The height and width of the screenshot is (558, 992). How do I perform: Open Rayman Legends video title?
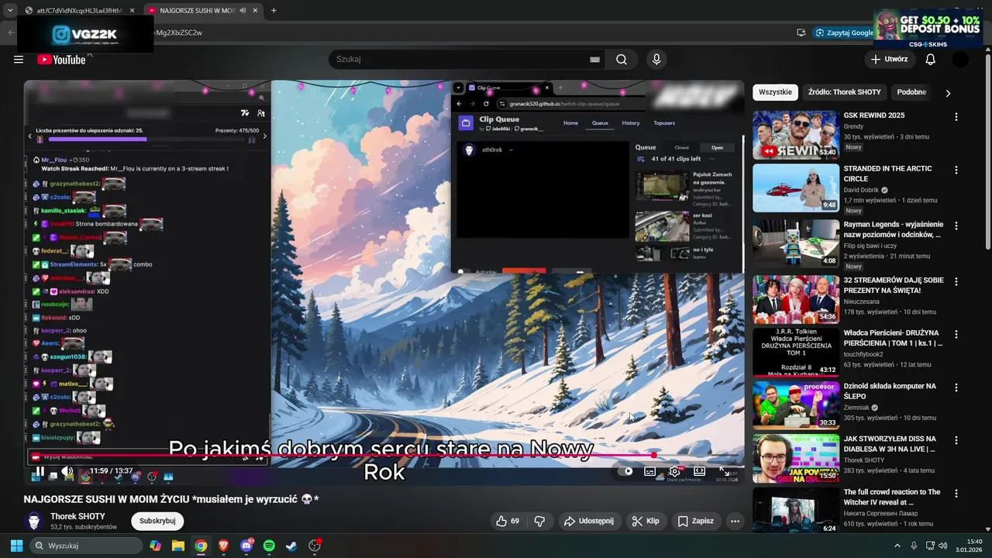(894, 229)
